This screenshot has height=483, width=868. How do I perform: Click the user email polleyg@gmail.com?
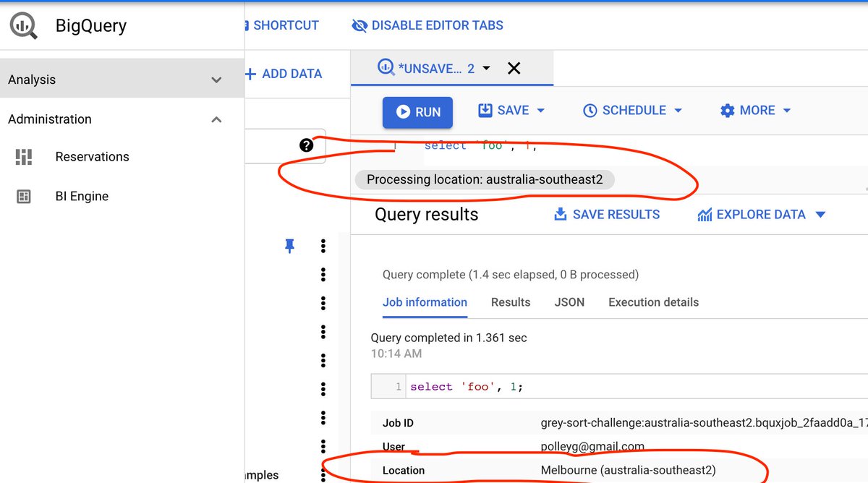point(592,447)
